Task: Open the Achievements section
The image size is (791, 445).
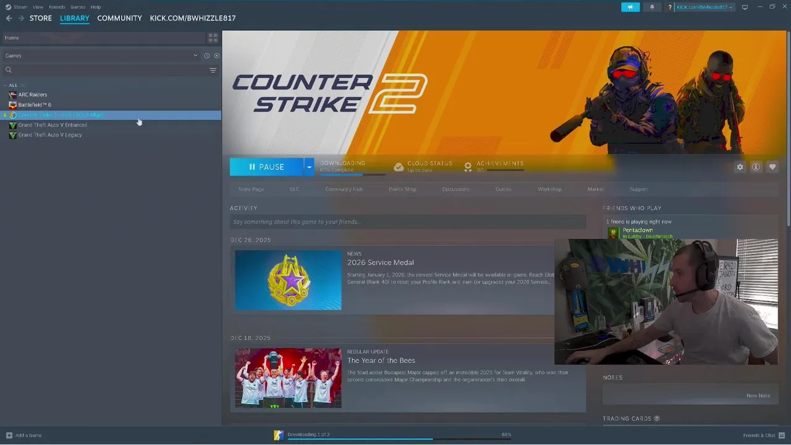Action: [494, 166]
